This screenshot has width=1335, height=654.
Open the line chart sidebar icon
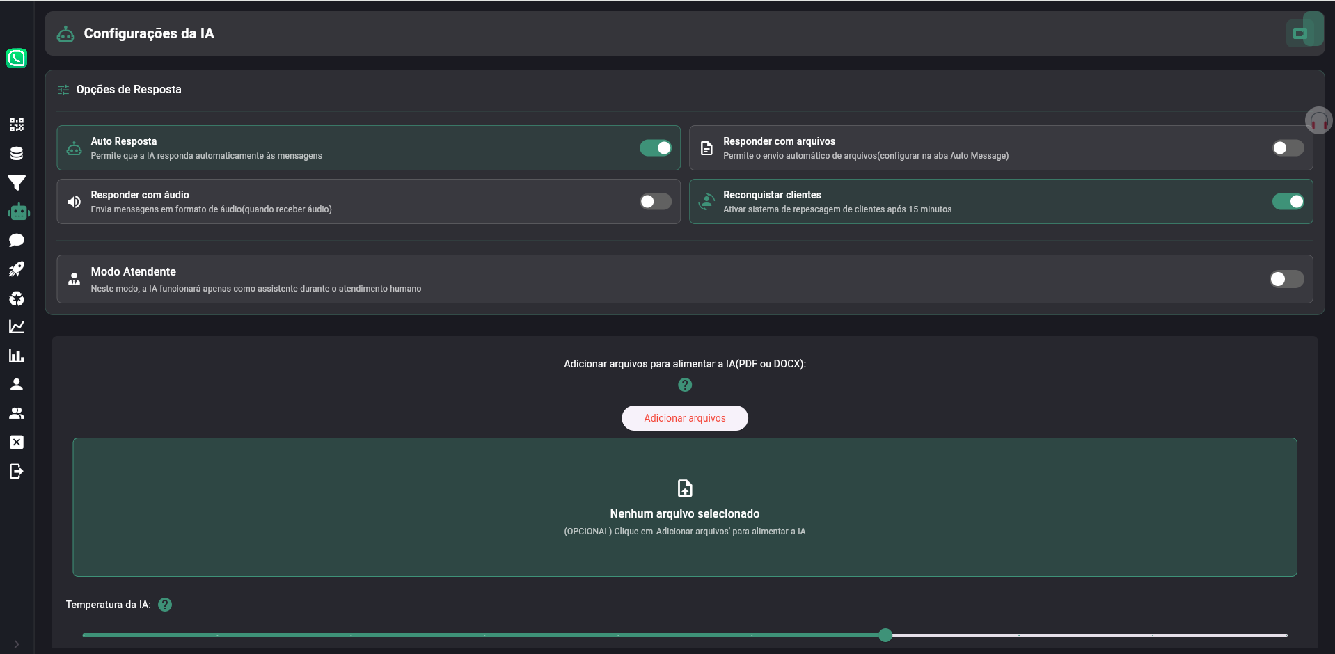point(17,326)
